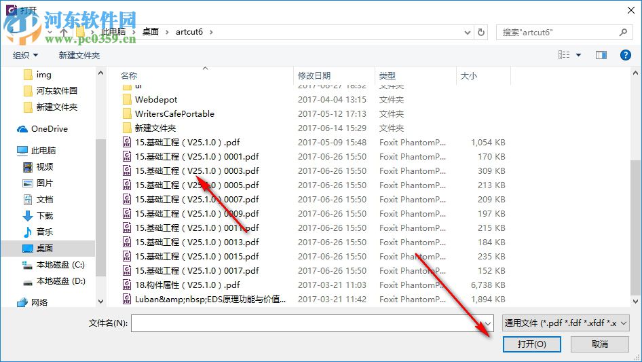Viewport: 642px width, 362px height.
Task: Click the 6,738 KB size cell
Action: coord(488,285)
